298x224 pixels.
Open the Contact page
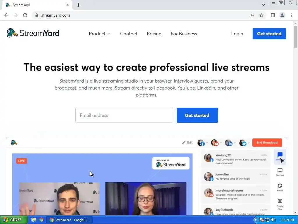click(x=129, y=34)
